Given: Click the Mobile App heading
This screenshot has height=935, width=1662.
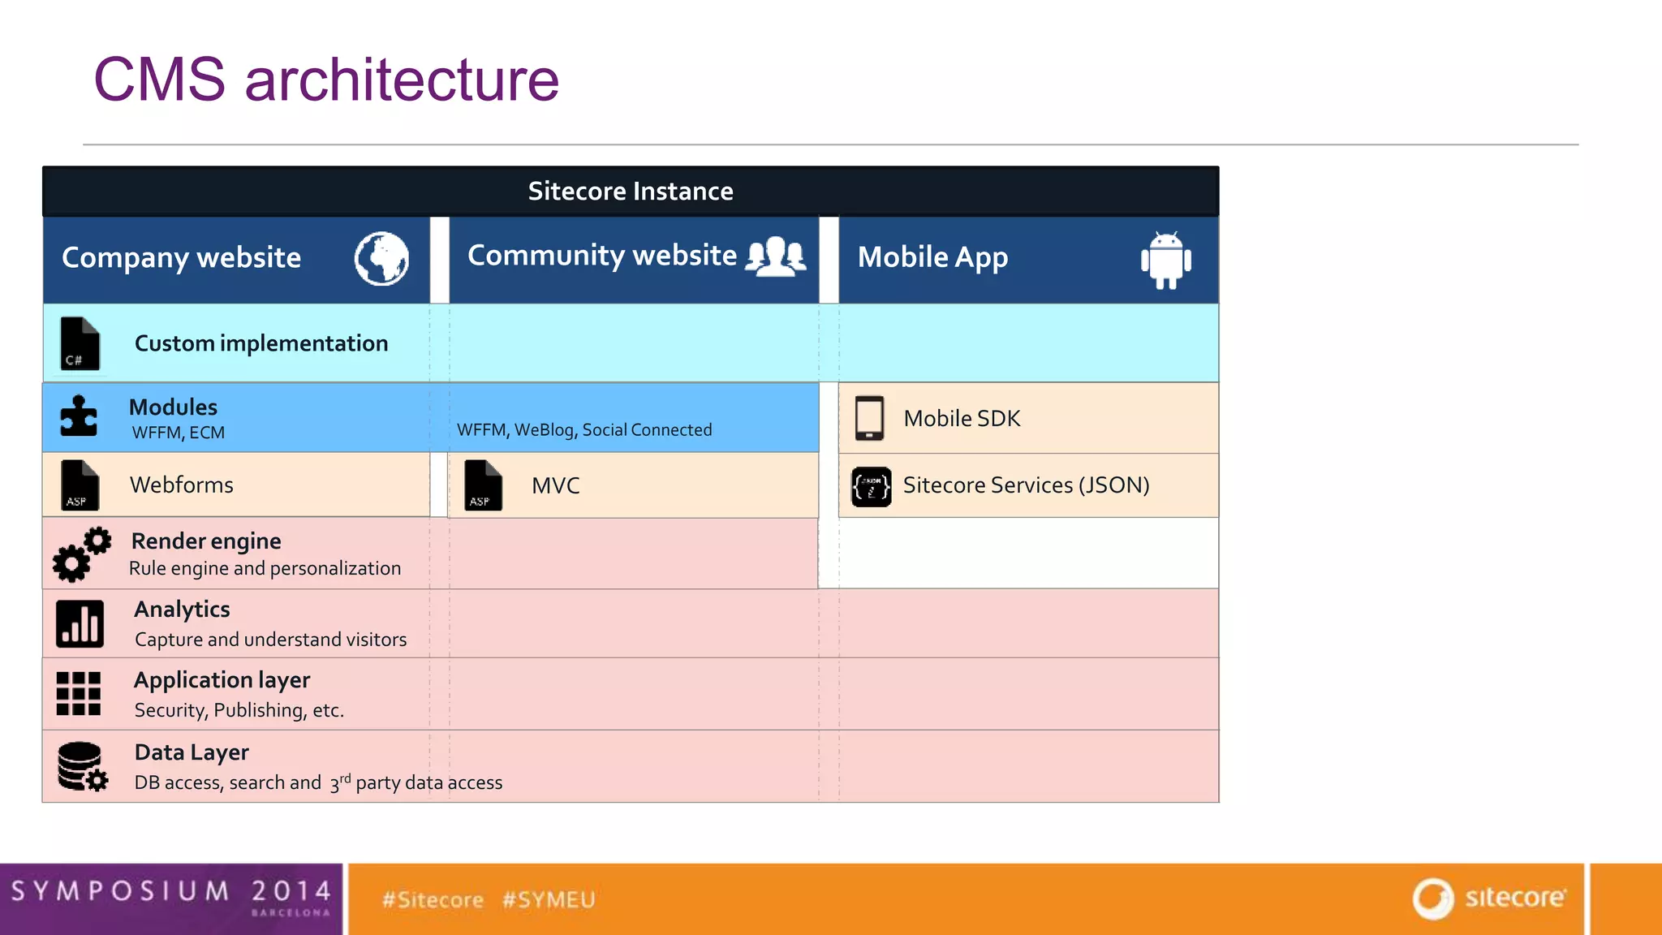Looking at the screenshot, I should pos(933,258).
